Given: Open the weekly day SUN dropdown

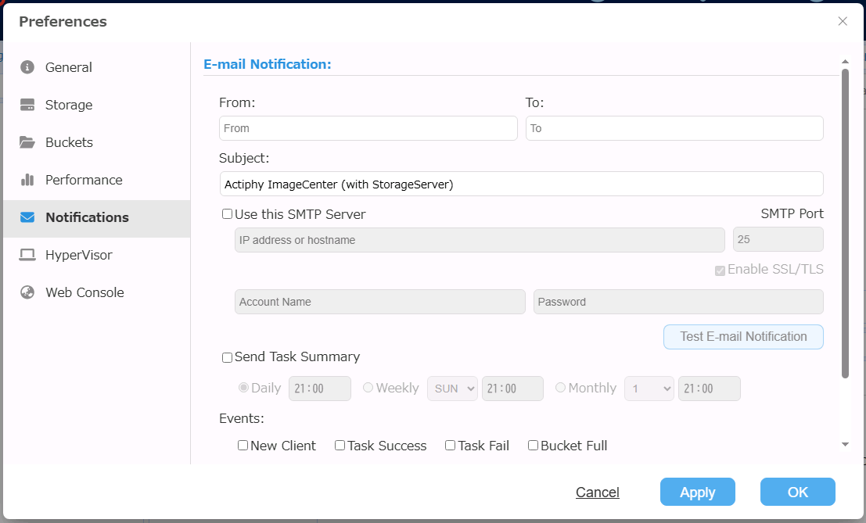Looking at the screenshot, I should coord(452,389).
